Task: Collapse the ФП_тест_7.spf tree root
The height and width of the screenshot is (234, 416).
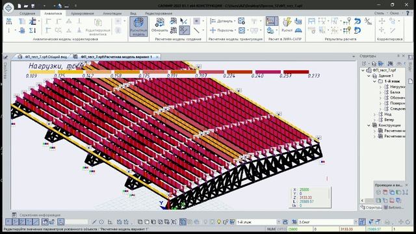Action: (363, 70)
